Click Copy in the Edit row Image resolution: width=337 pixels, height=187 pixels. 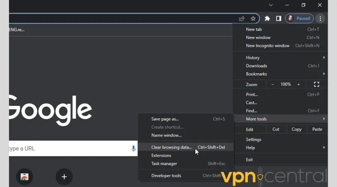tap(297, 129)
